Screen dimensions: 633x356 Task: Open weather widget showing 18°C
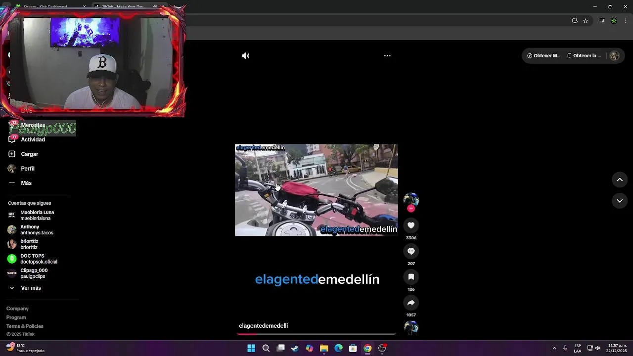tap(26, 348)
